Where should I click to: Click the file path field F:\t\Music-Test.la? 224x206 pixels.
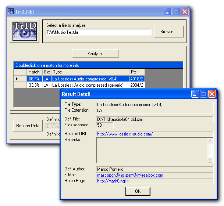tap(99, 32)
